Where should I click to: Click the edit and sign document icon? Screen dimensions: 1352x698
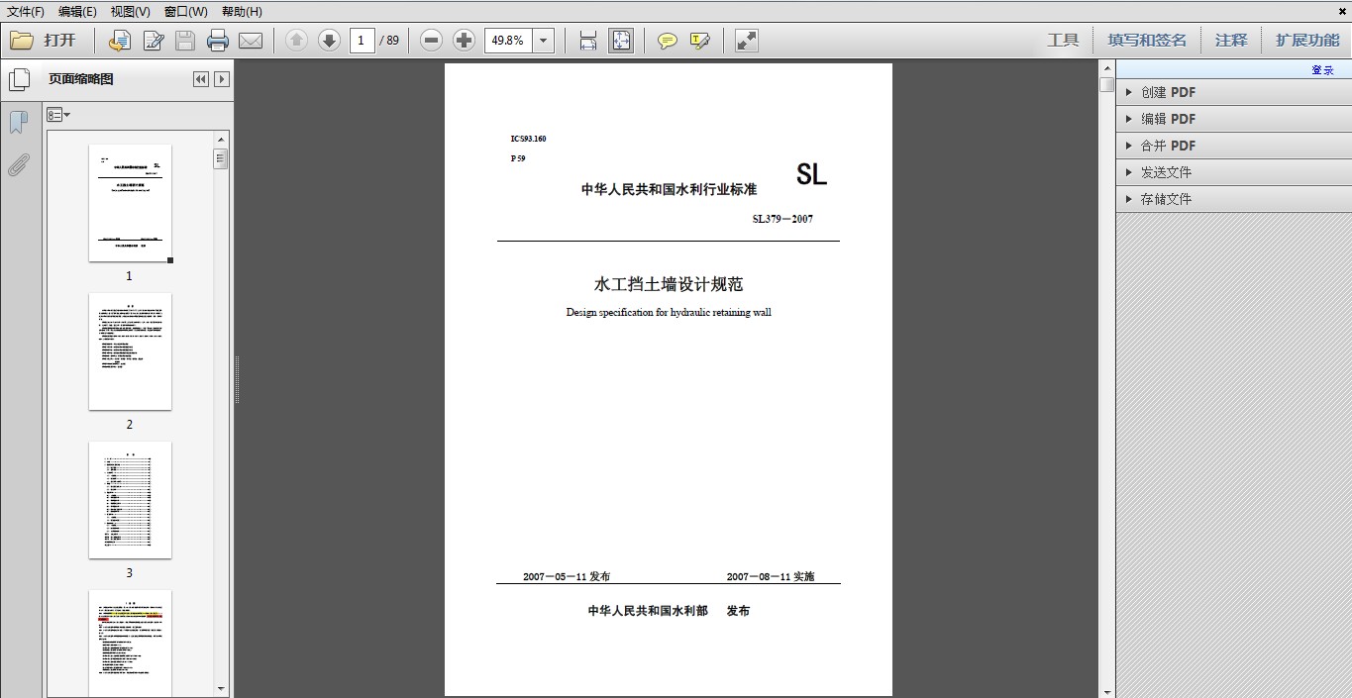click(154, 41)
